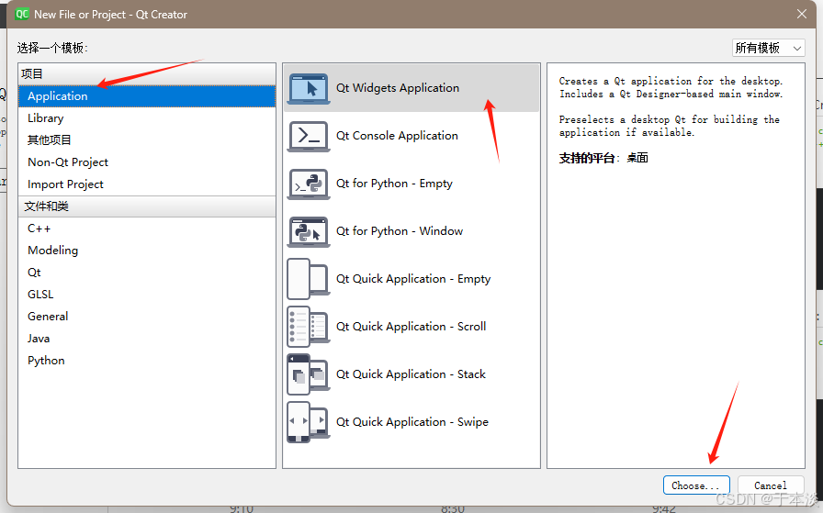Image resolution: width=823 pixels, height=513 pixels.
Task: Click the 文件和类 section header
Action: [x=147, y=206]
